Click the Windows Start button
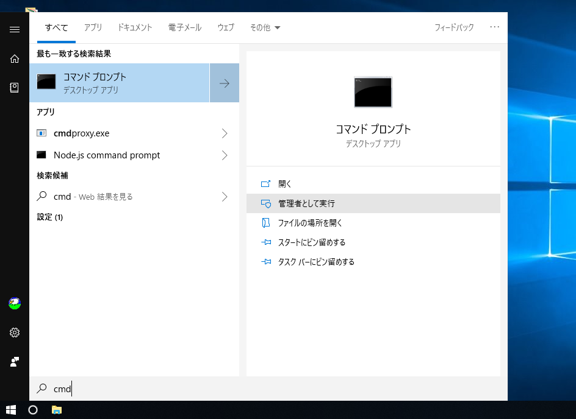Screen dimensions: 576x419 (x=12, y=410)
